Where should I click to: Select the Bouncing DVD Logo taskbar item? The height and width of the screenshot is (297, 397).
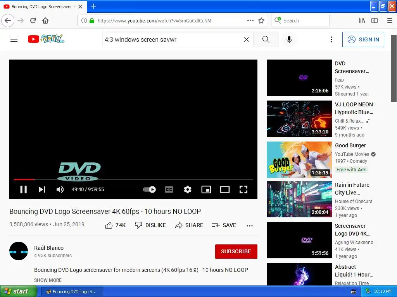click(72, 292)
